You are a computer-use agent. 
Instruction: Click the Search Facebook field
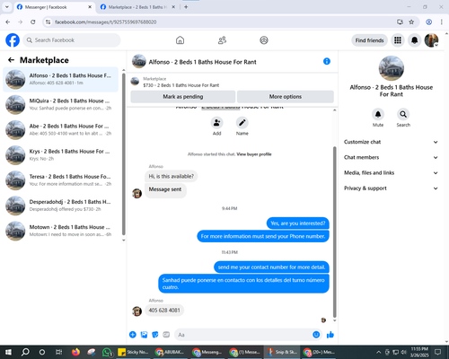(x=72, y=40)
